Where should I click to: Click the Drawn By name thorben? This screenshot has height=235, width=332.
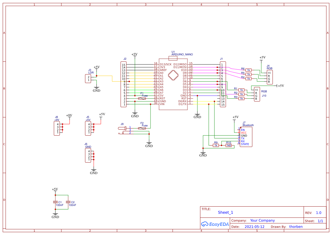click(x=296, y=226)
